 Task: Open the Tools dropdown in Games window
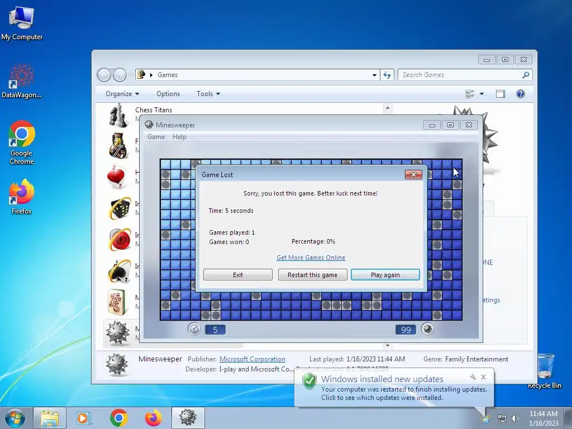point(208,94)
